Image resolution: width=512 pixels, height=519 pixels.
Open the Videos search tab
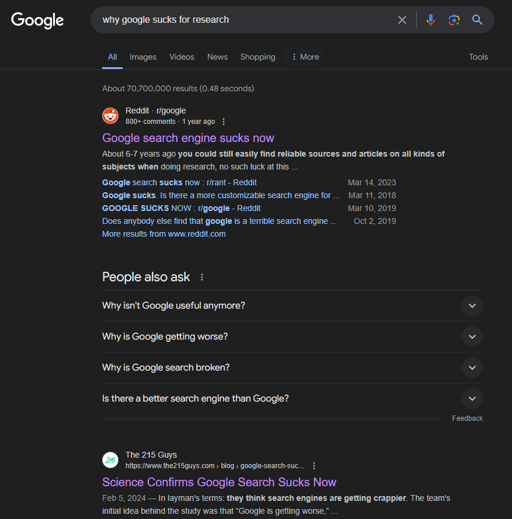(182, 57)
